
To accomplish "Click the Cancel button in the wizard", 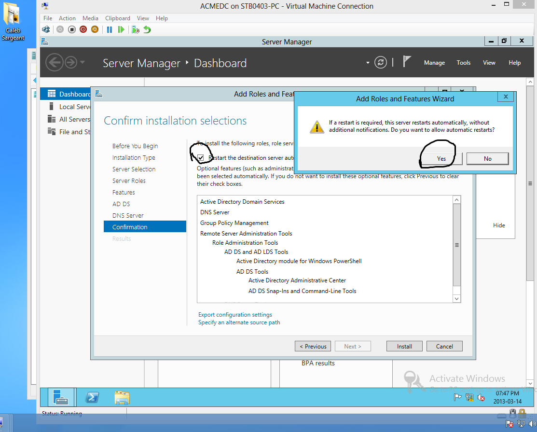I will (444, 347).
